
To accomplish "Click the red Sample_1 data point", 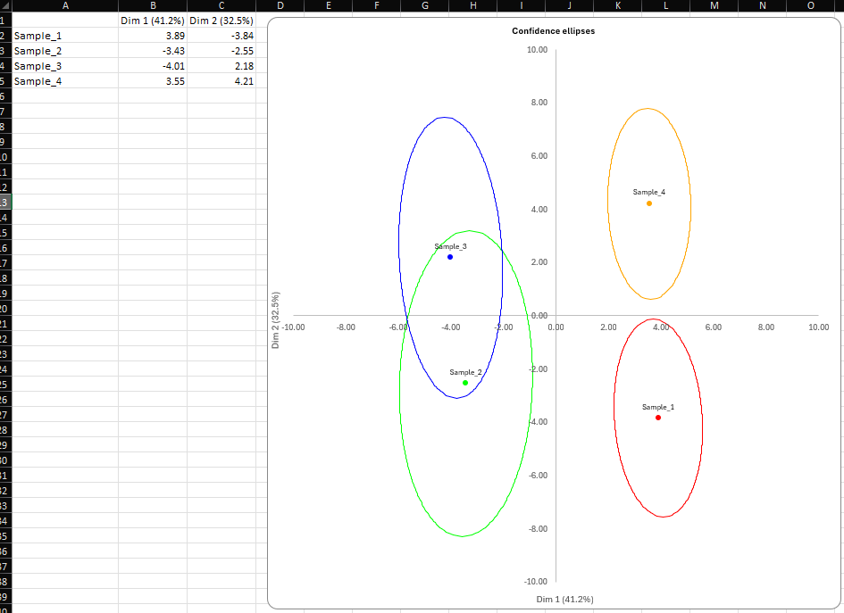I will 658,418.
